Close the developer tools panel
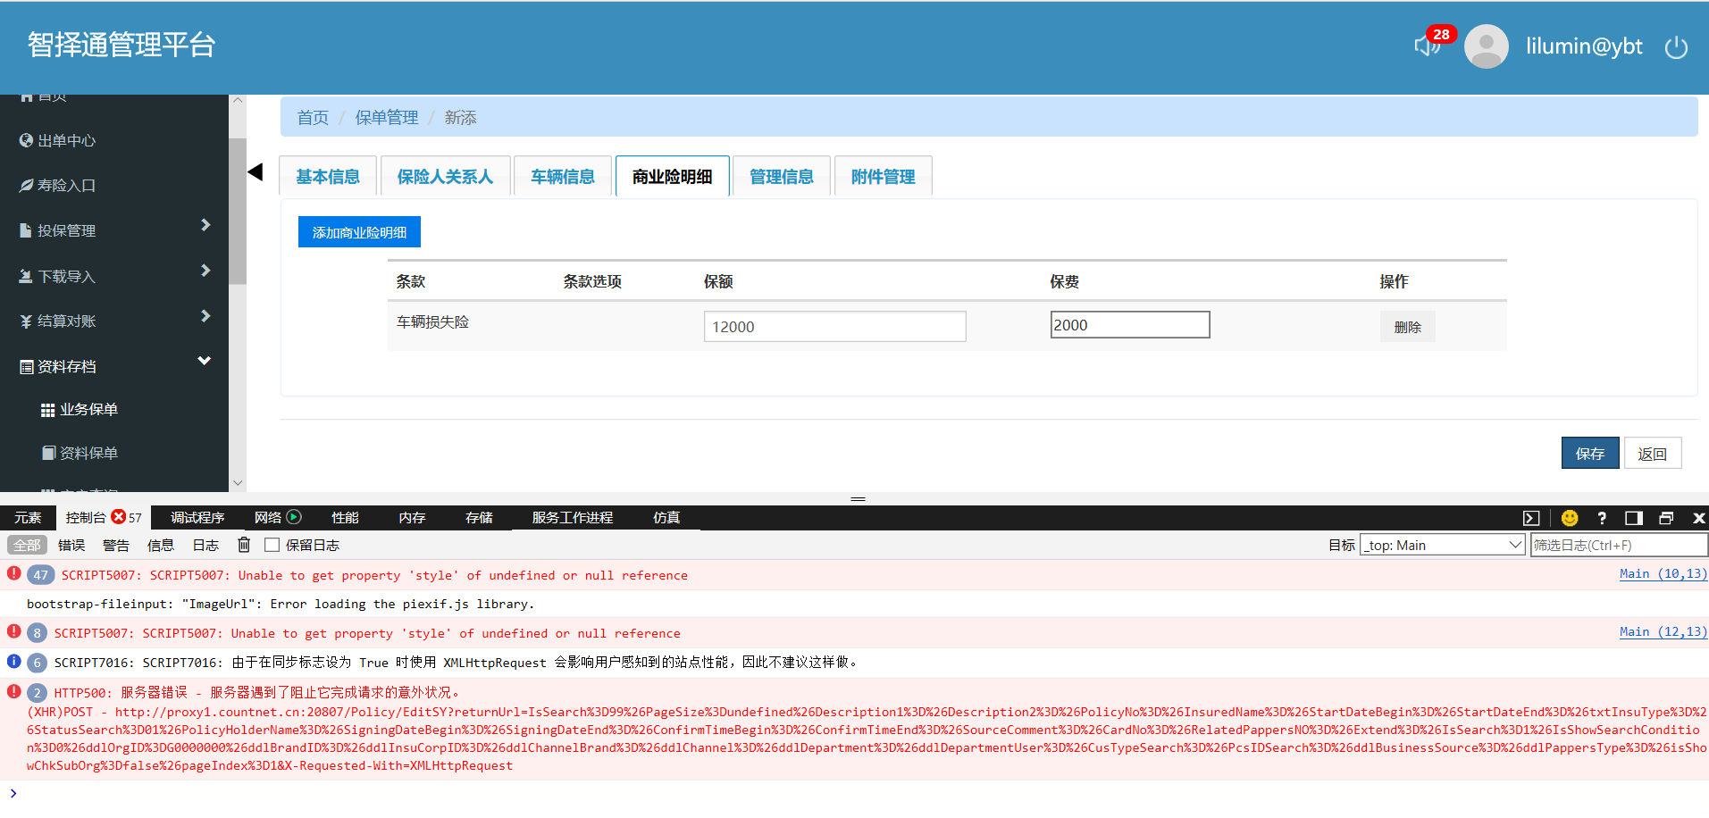1709x818 pixels. click(1698, 518)
